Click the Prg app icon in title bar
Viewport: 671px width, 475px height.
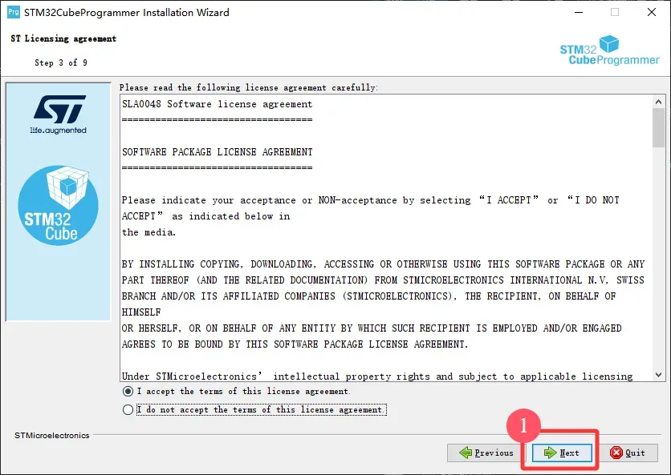tap(14, 13)
